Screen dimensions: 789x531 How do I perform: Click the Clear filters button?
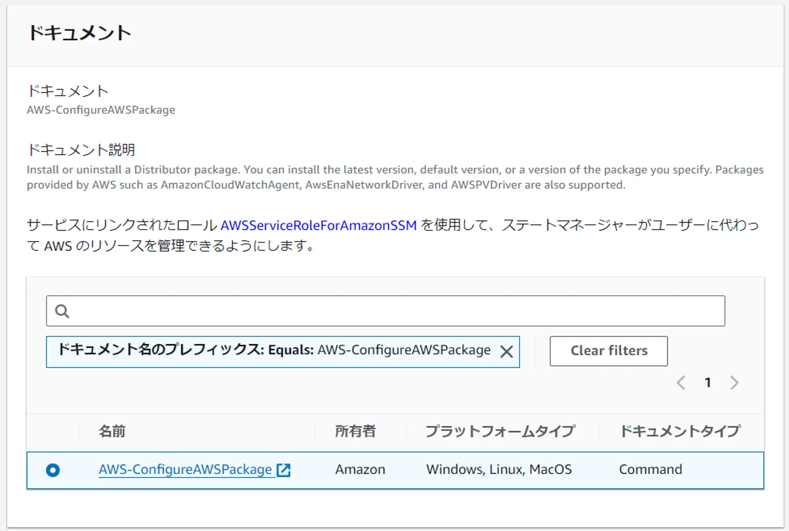pos(609,351)
